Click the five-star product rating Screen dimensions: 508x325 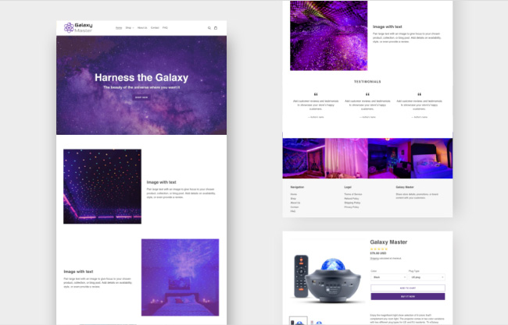[379, 249]
